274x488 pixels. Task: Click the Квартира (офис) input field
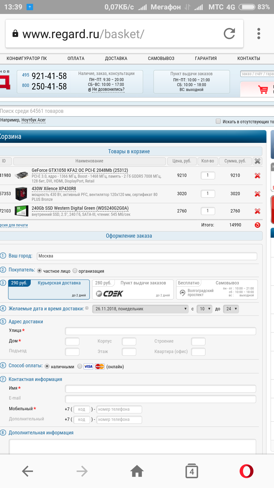(198, 352)
